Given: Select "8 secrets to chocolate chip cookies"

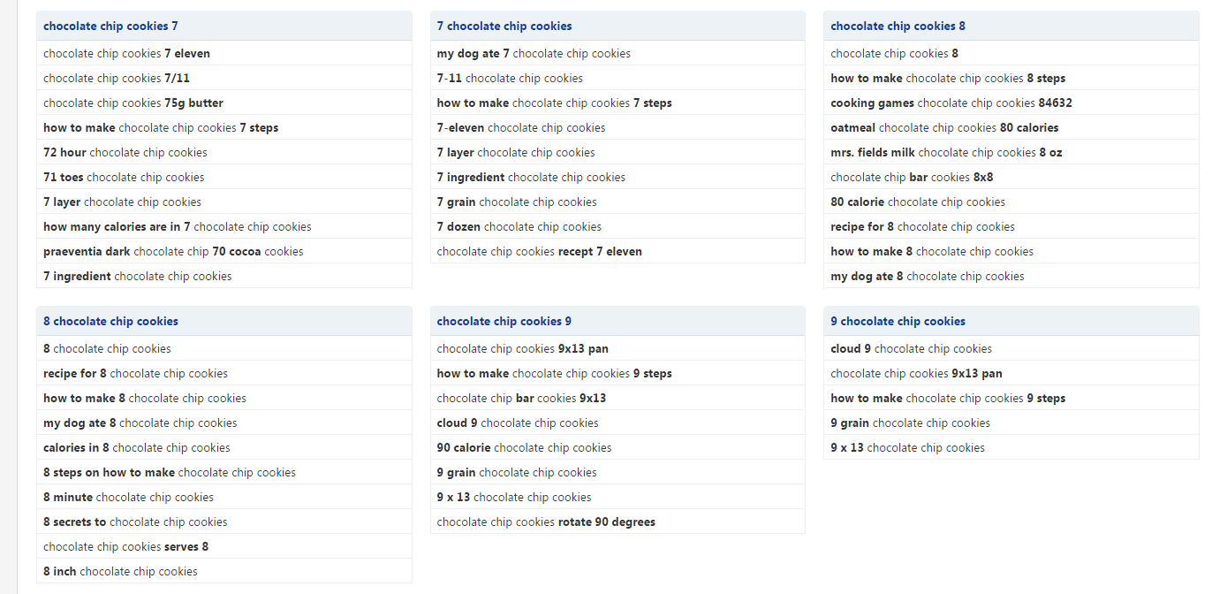Looking at the screenshot, I should [135, 522].
